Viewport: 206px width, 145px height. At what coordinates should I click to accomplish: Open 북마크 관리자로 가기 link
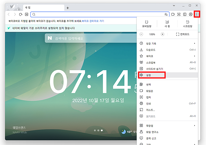tap(93, 21)
